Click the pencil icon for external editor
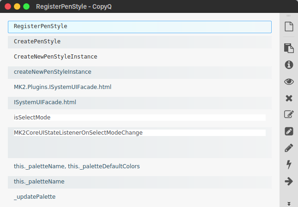Viewport: 298px width, 207px height. pos(289,148)
